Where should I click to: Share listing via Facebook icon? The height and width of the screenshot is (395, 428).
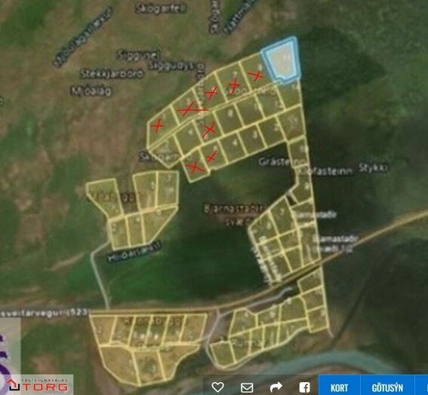click(x=304, y=387)
